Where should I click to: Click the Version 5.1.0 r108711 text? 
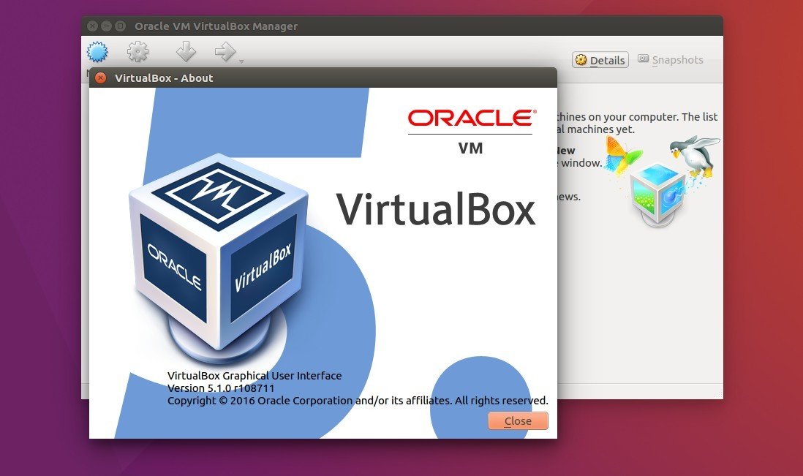click(x=222, y=388)
